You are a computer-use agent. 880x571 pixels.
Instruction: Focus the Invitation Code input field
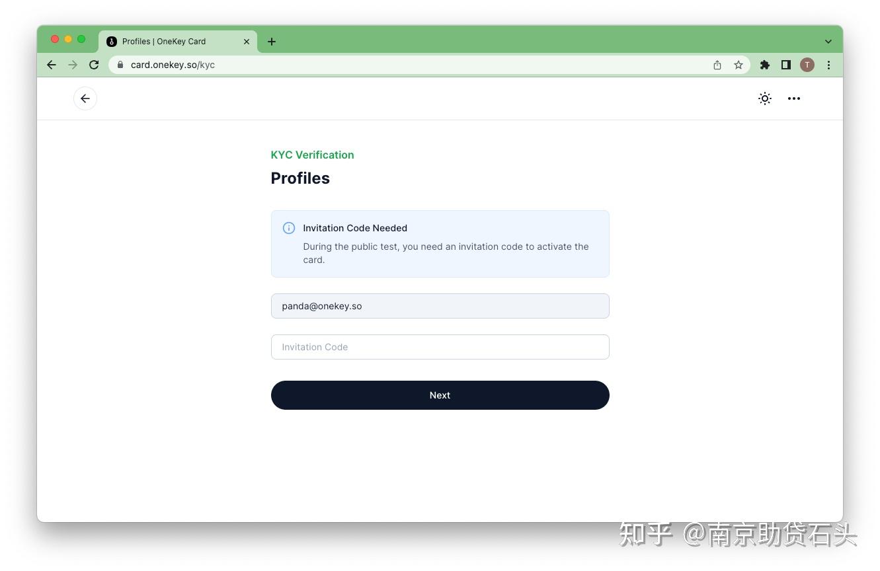[440, 347]
